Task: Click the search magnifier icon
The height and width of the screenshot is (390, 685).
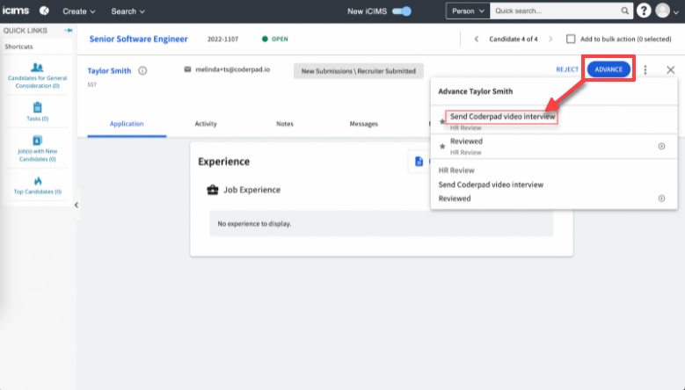Action: click(624, 11)
